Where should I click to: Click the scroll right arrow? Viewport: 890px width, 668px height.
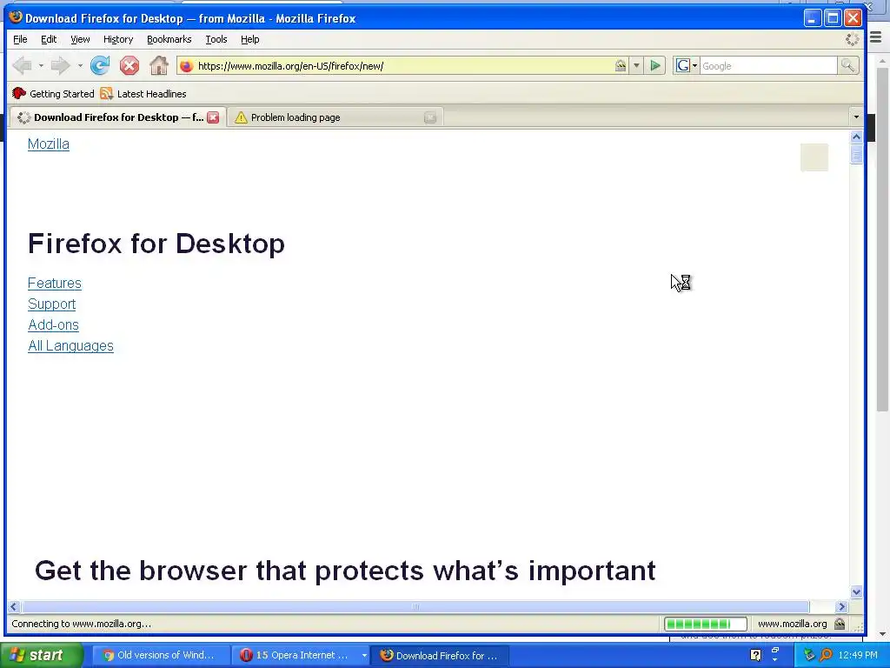(841, 606)
